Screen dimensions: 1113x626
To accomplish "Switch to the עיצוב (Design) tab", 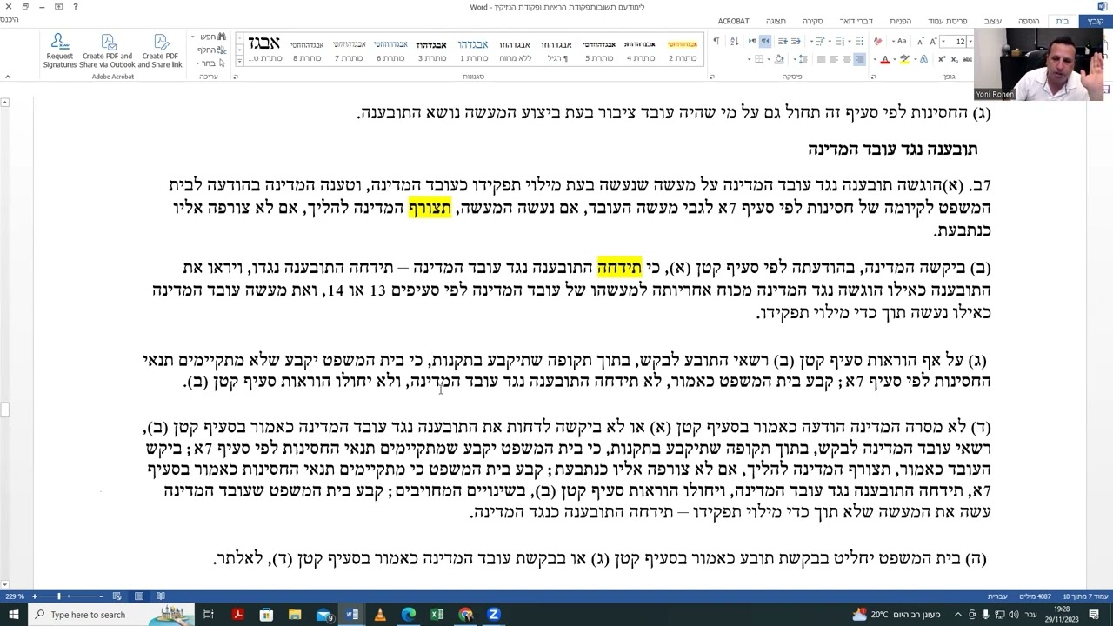I will (993, 21).
